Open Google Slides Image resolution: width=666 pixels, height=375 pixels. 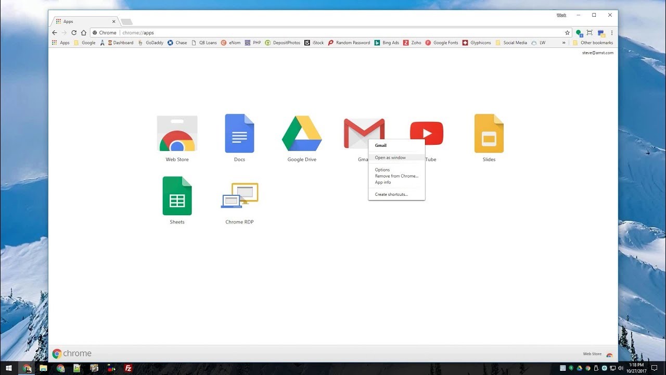click(x=489, y=133)
